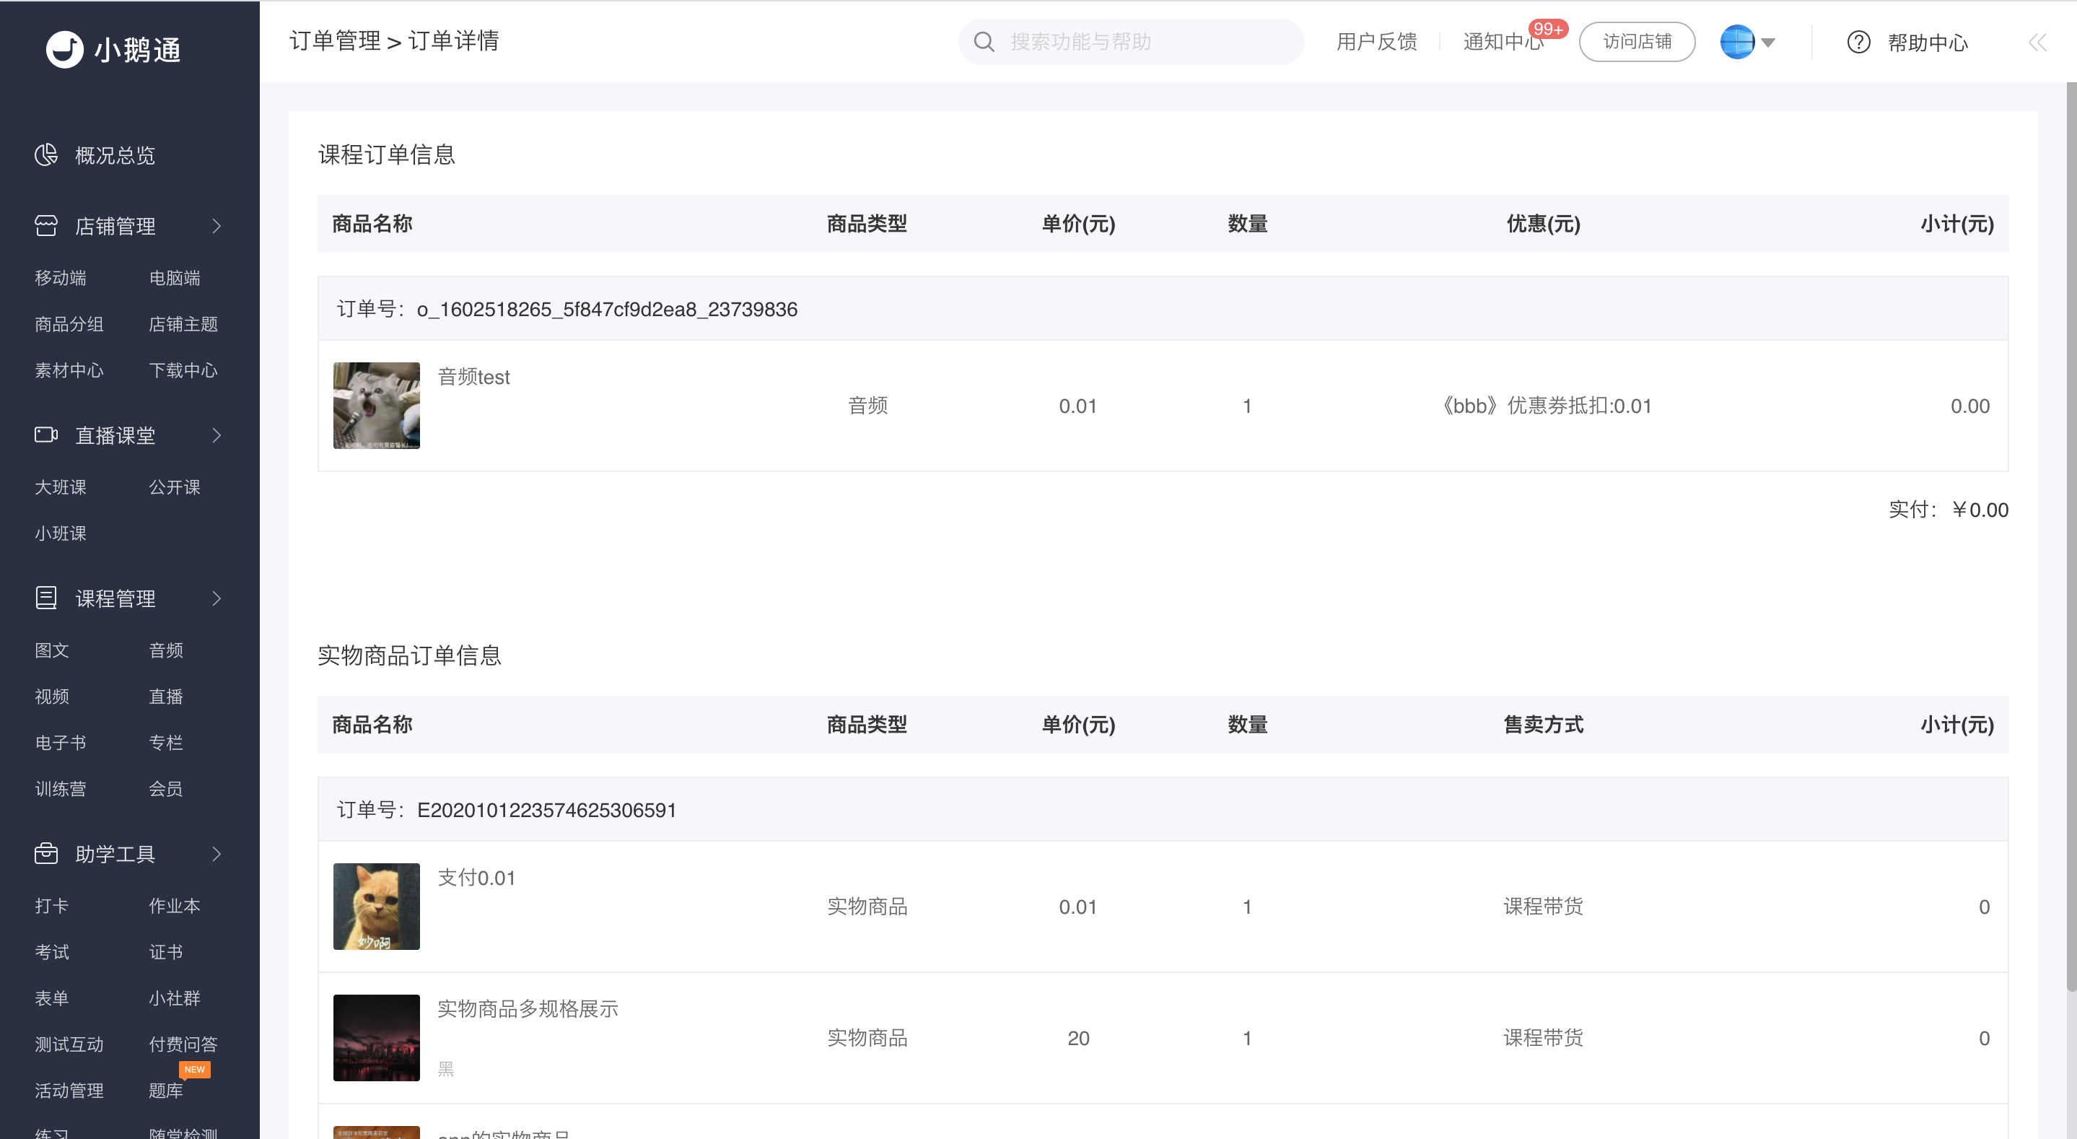Open 付费问答 menu item
Screen dimensions: 2077x1139
184,1044
